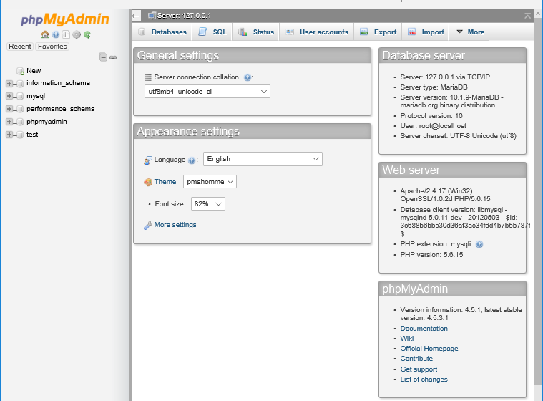
Task: Open Server connection collation dropdown
Action: click(207, 92)
